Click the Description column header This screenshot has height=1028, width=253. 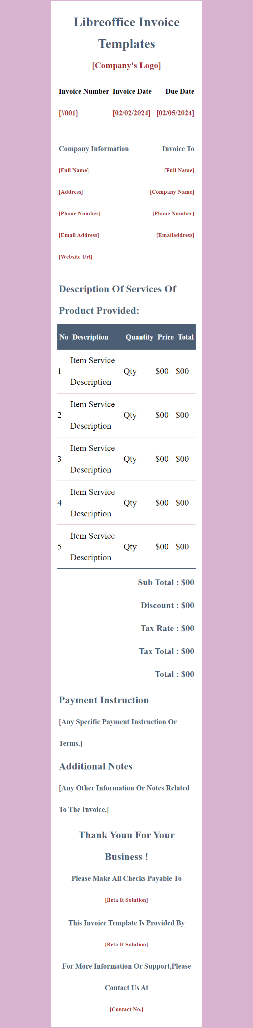90,337
